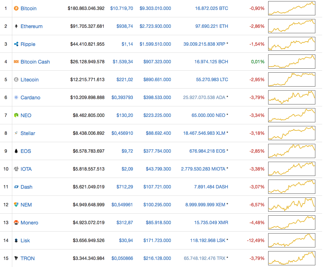Open NEM 7-day price chart thumbnail
Screen dimensions: 323x267
pos(291,205)
